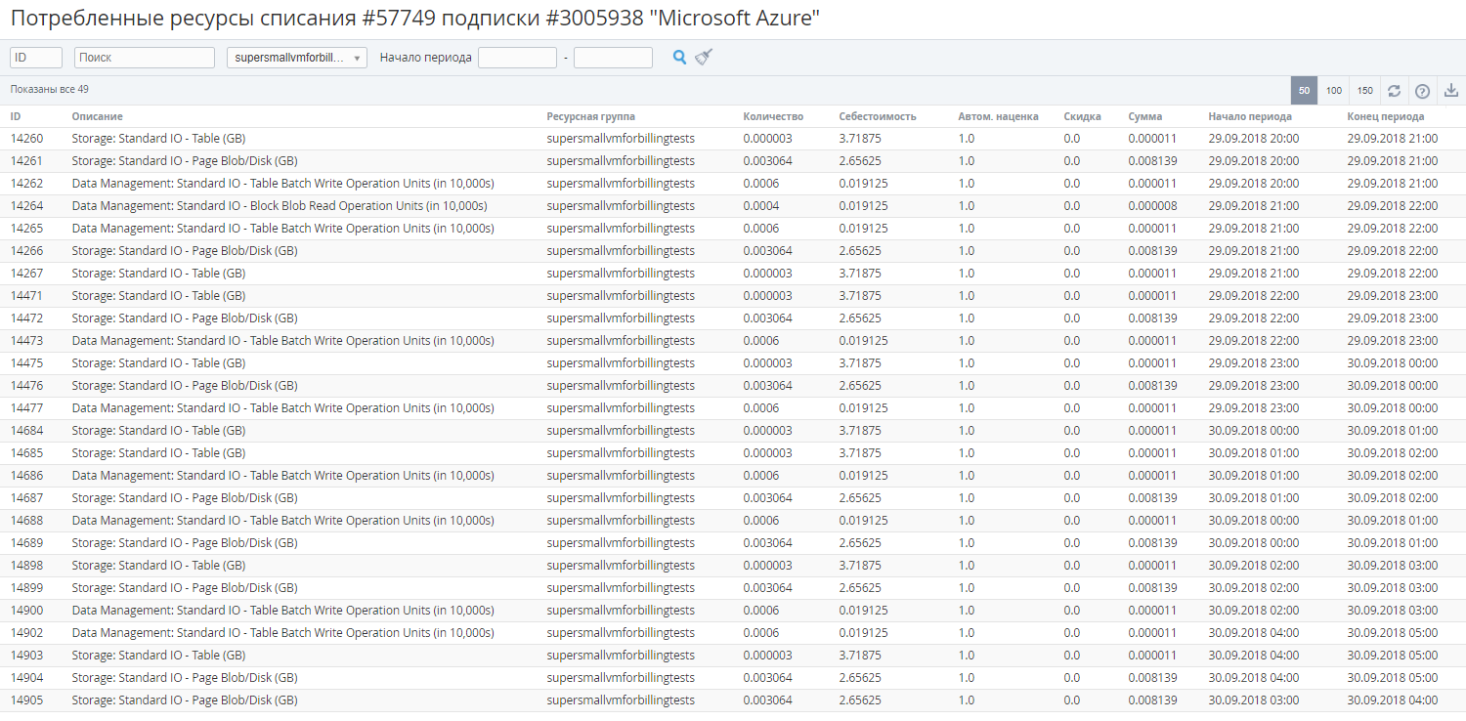The height and width of the screenshot is (721, 1466).
Task: Click the resource group in row 14899
Action: pos(621,588)
